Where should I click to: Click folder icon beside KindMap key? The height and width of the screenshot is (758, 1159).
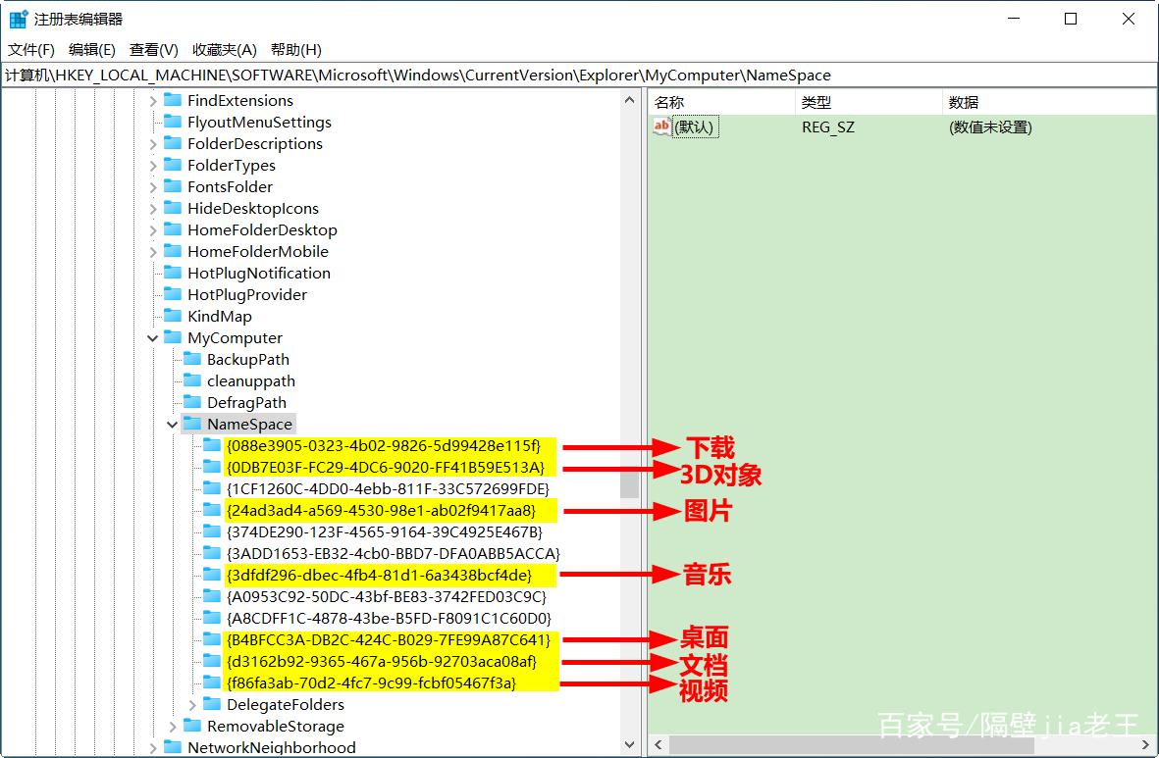pos(173,316)
